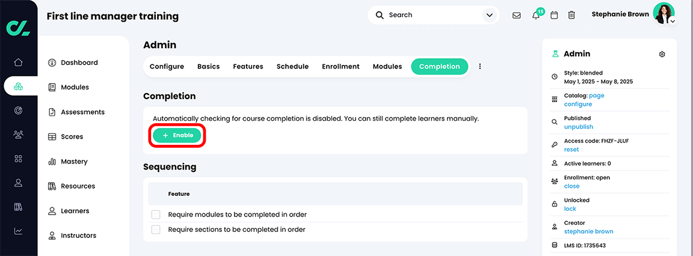Check Require sections to be completed in order
The height and width of the screenshot is (256, 693).
coord(156,230)
